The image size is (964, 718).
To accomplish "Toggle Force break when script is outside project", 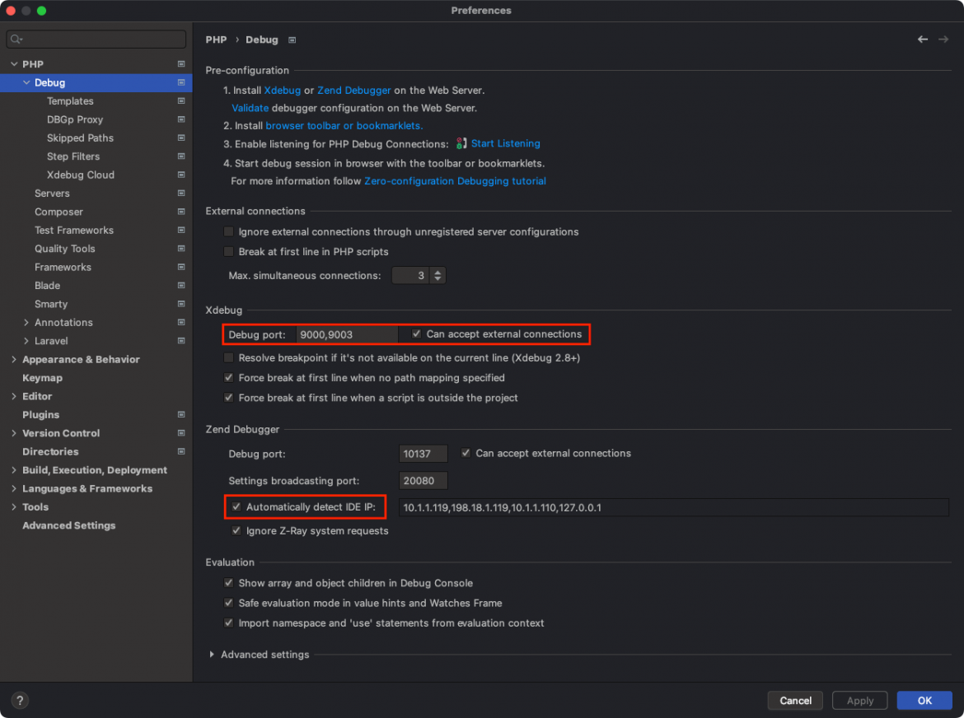I will point(229,398).
